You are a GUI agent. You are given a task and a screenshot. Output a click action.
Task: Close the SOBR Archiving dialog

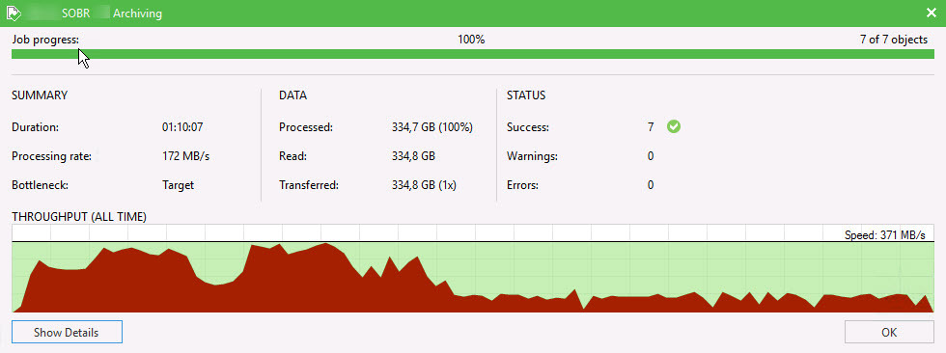[932, 13]
